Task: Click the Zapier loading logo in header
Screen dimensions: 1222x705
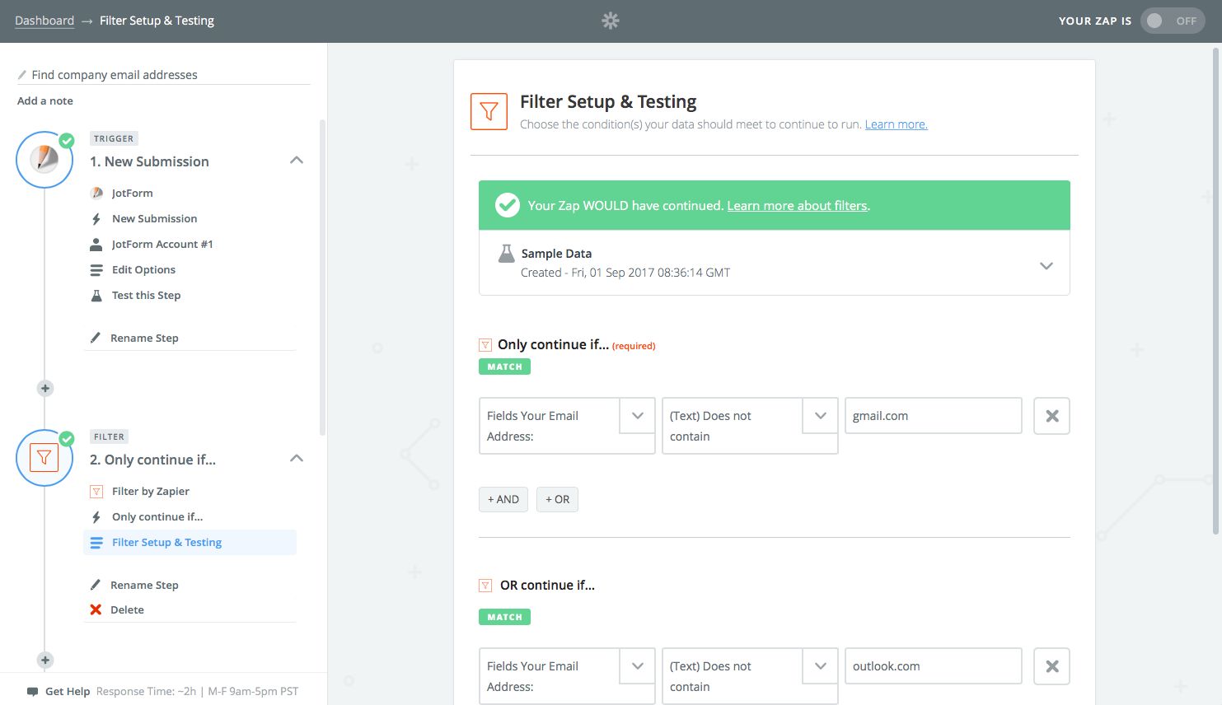Action: click(610, 21)
